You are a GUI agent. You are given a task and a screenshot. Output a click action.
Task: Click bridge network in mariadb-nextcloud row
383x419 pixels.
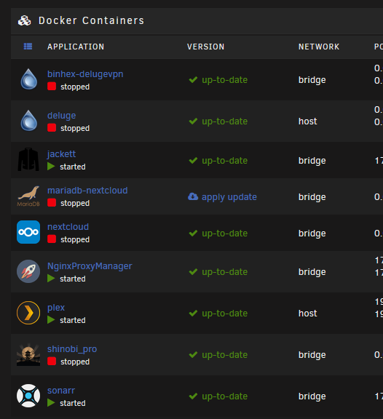pyautogui.click(x=312, y=197)
